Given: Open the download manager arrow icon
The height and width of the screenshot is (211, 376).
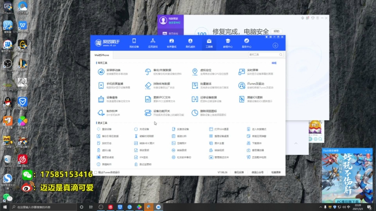Looking at the screenshot, I should point(275,45).
